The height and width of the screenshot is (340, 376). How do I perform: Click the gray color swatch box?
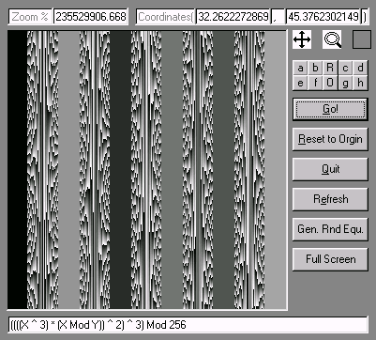pos(362,39)
